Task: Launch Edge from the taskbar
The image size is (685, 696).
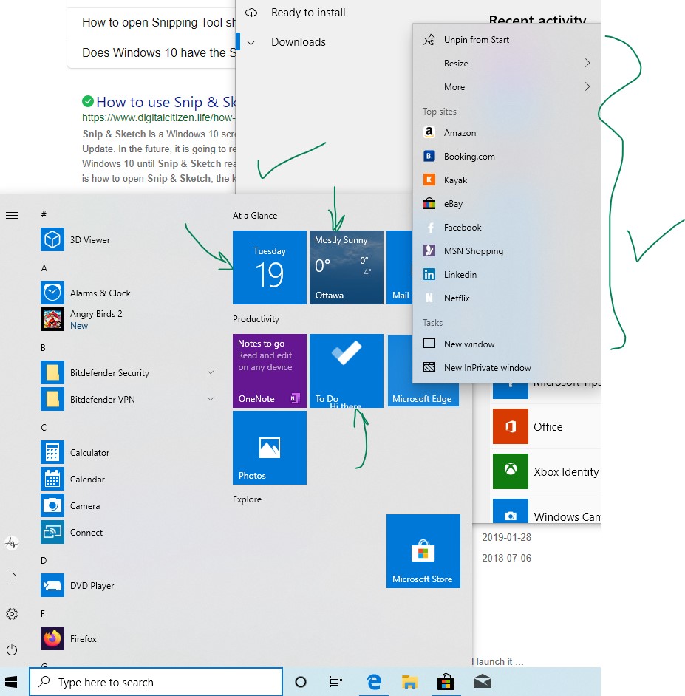Action: [x=374, y=682]
